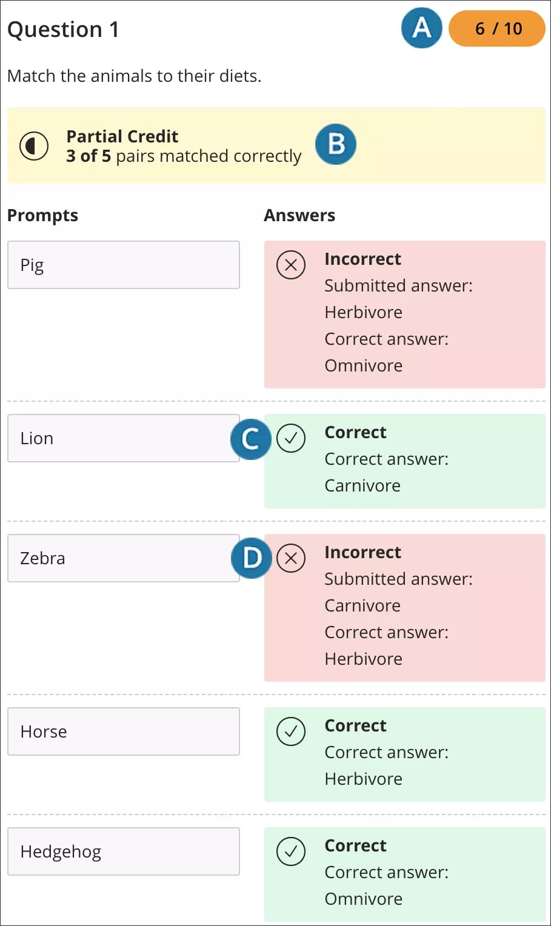
Task: Open the 6 / 10 score pill
Action: pyautogui.click(x=496, y=28)
